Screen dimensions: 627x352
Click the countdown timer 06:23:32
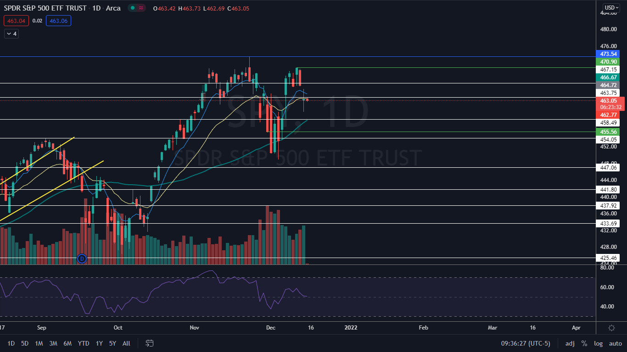click(610, 107)
